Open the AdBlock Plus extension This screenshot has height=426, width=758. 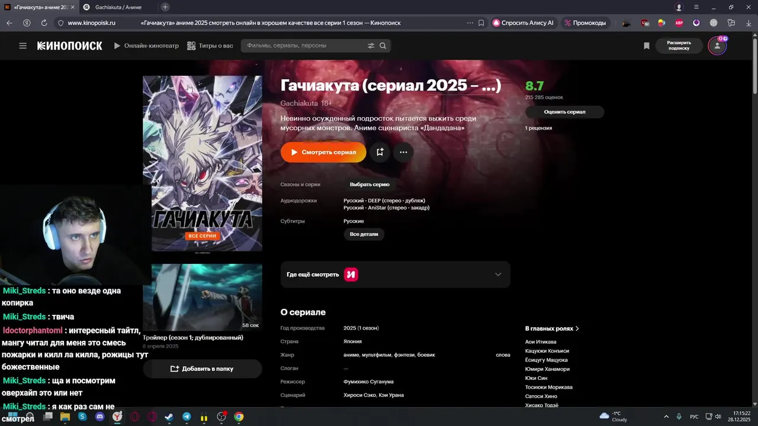[679, 22]
